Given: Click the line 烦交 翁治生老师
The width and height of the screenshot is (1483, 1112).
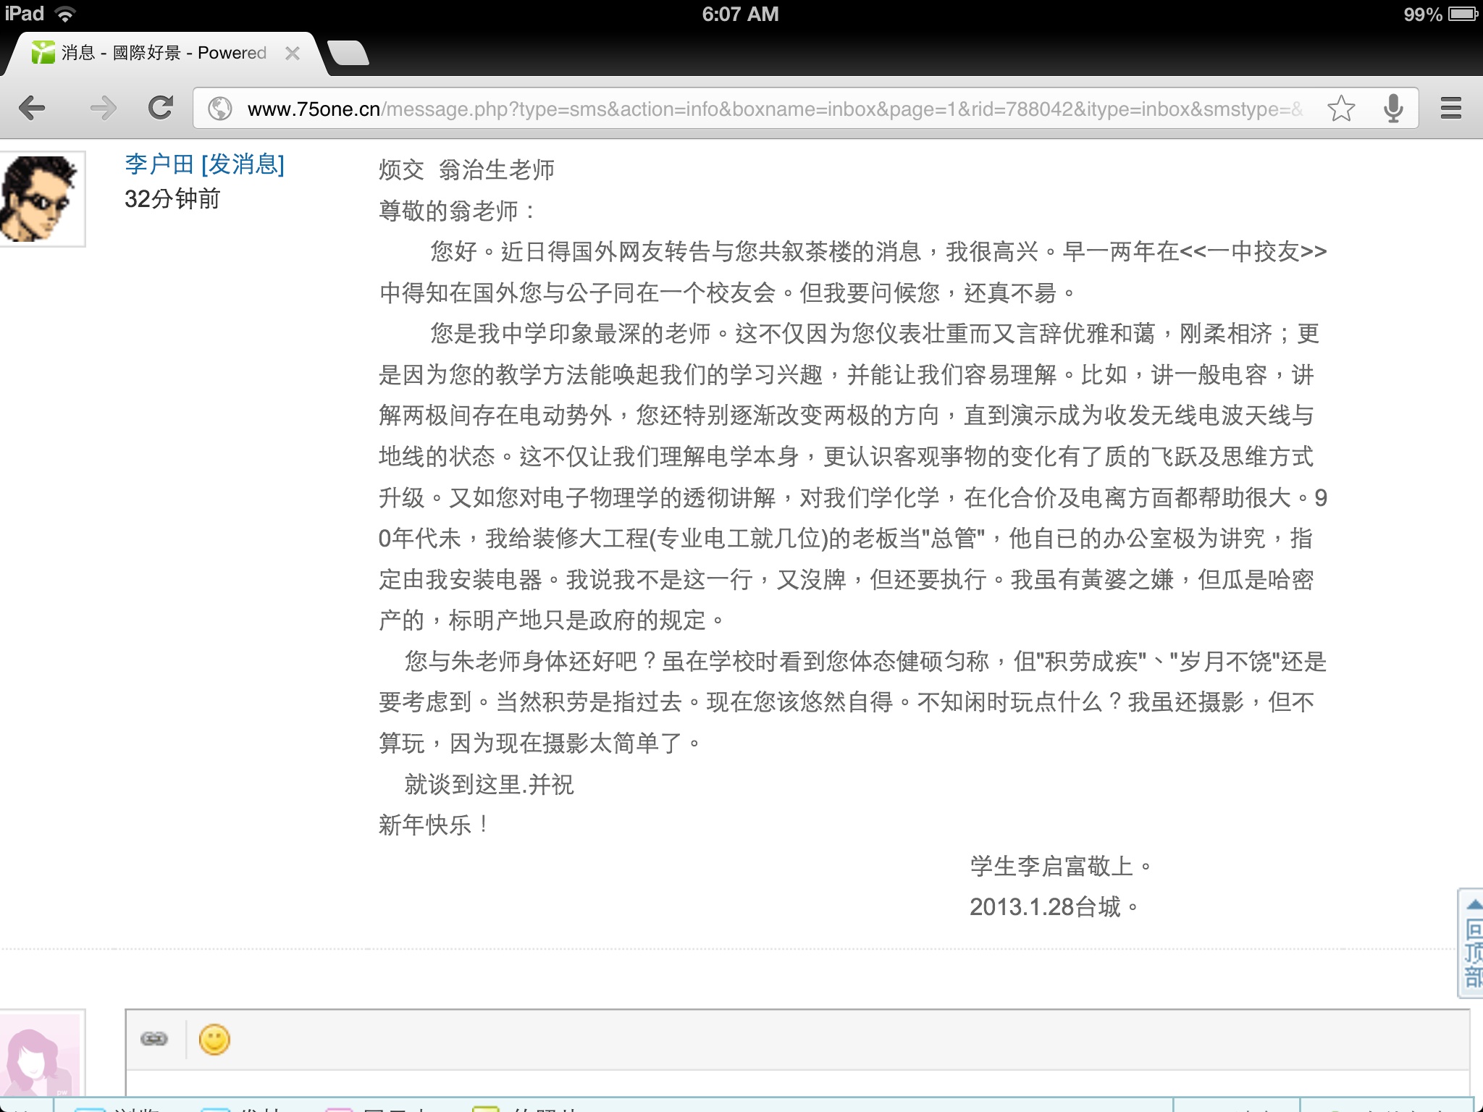Looking at the screenshot, I should coord(466,170).
